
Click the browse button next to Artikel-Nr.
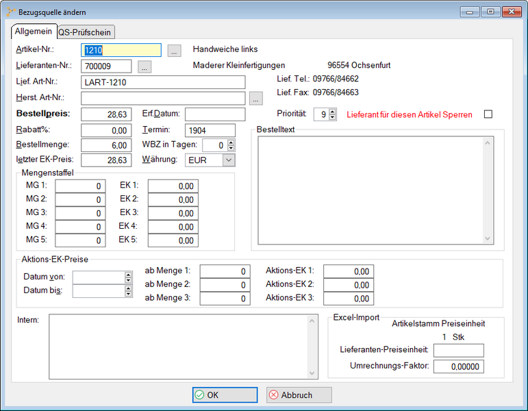(x=175, y=51)
